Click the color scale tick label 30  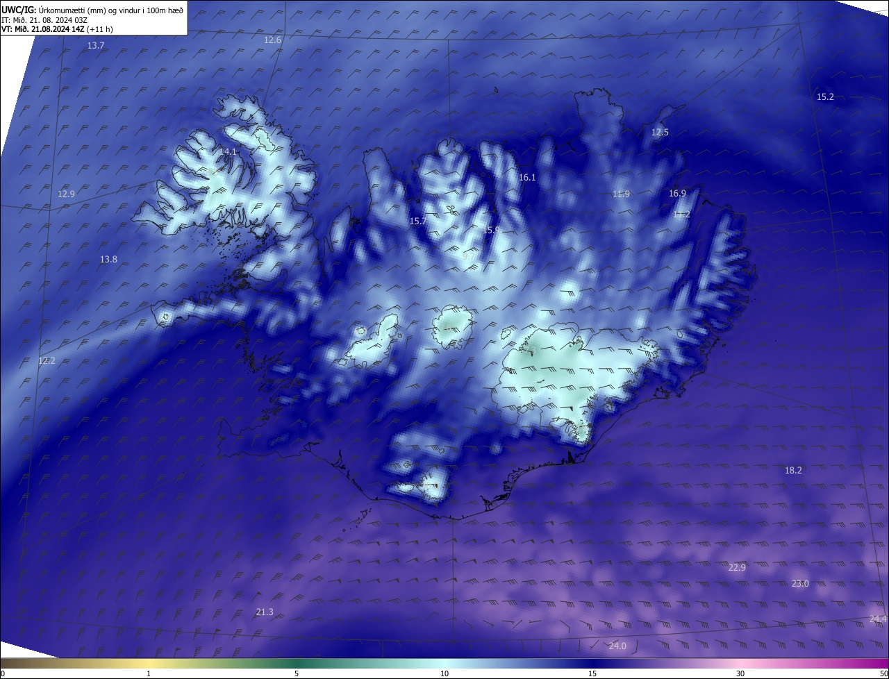coord(740,674)
